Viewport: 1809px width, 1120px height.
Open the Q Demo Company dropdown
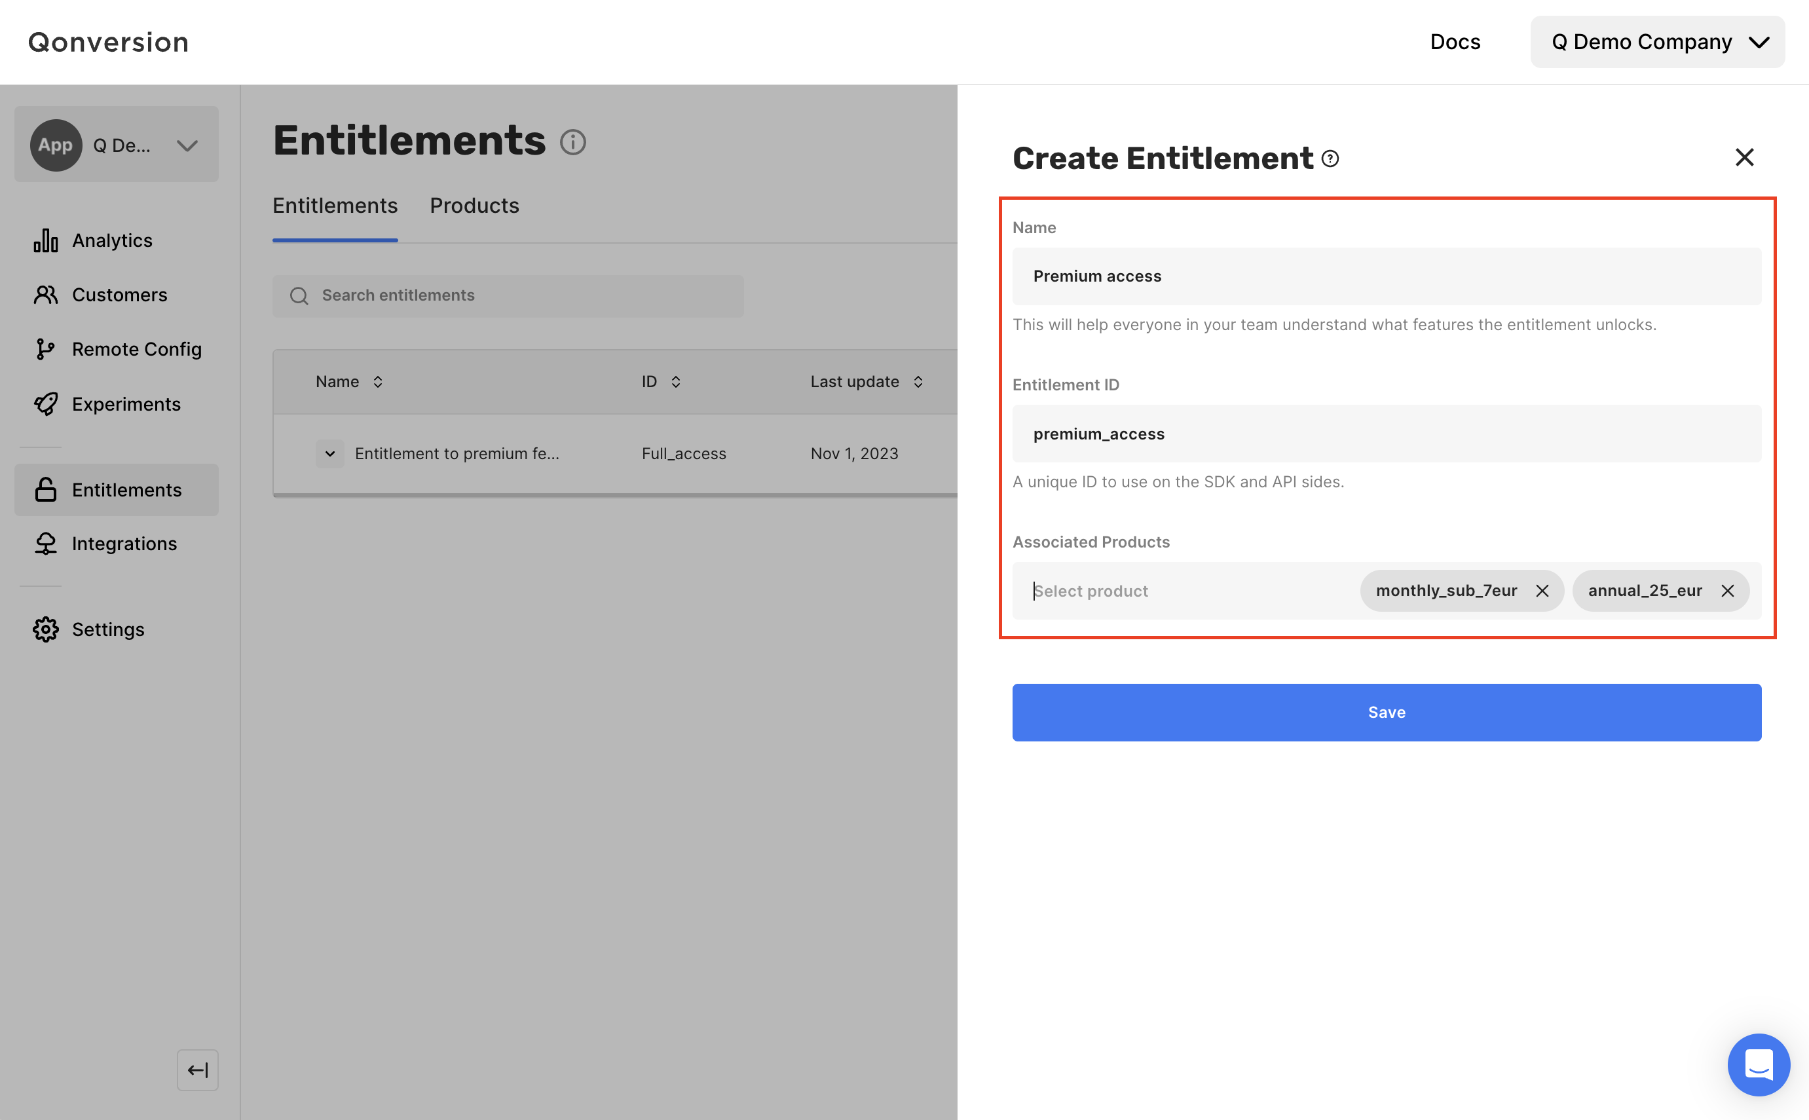[1656, 42]
